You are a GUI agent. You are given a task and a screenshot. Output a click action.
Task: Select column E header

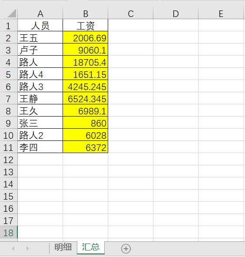pyautogui.click(x=221, y=13)
